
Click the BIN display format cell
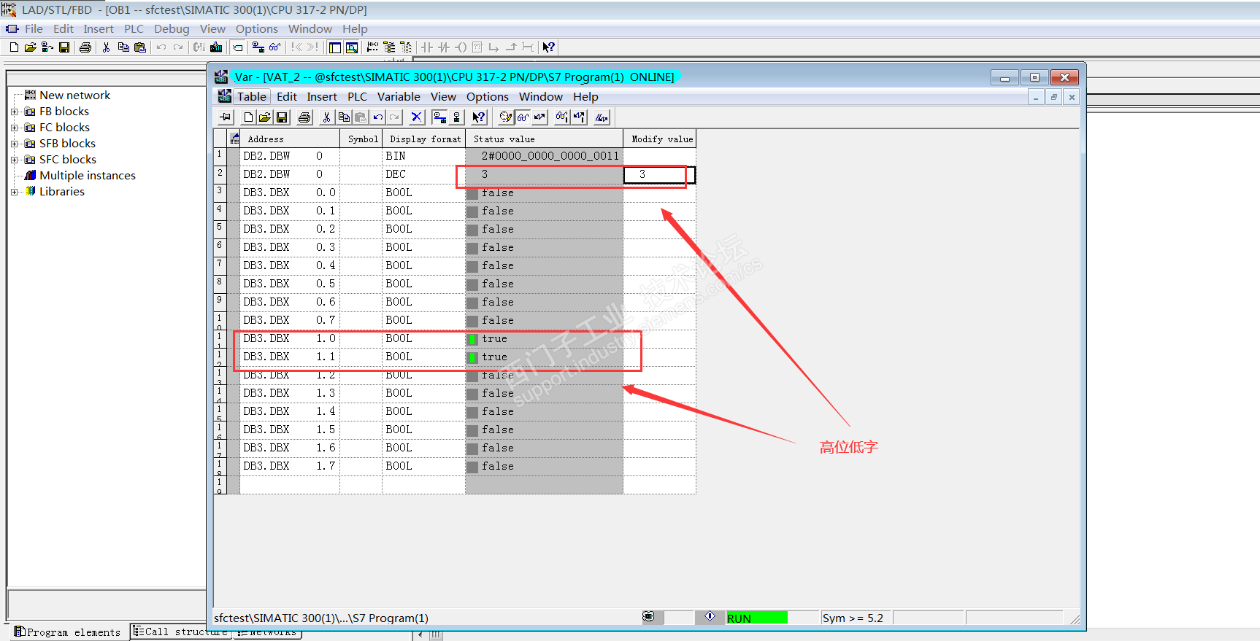point(423,157)
